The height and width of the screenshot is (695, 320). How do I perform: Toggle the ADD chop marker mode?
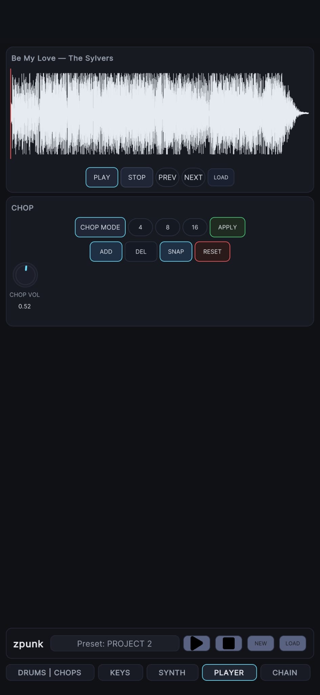[x=106, y=251]
